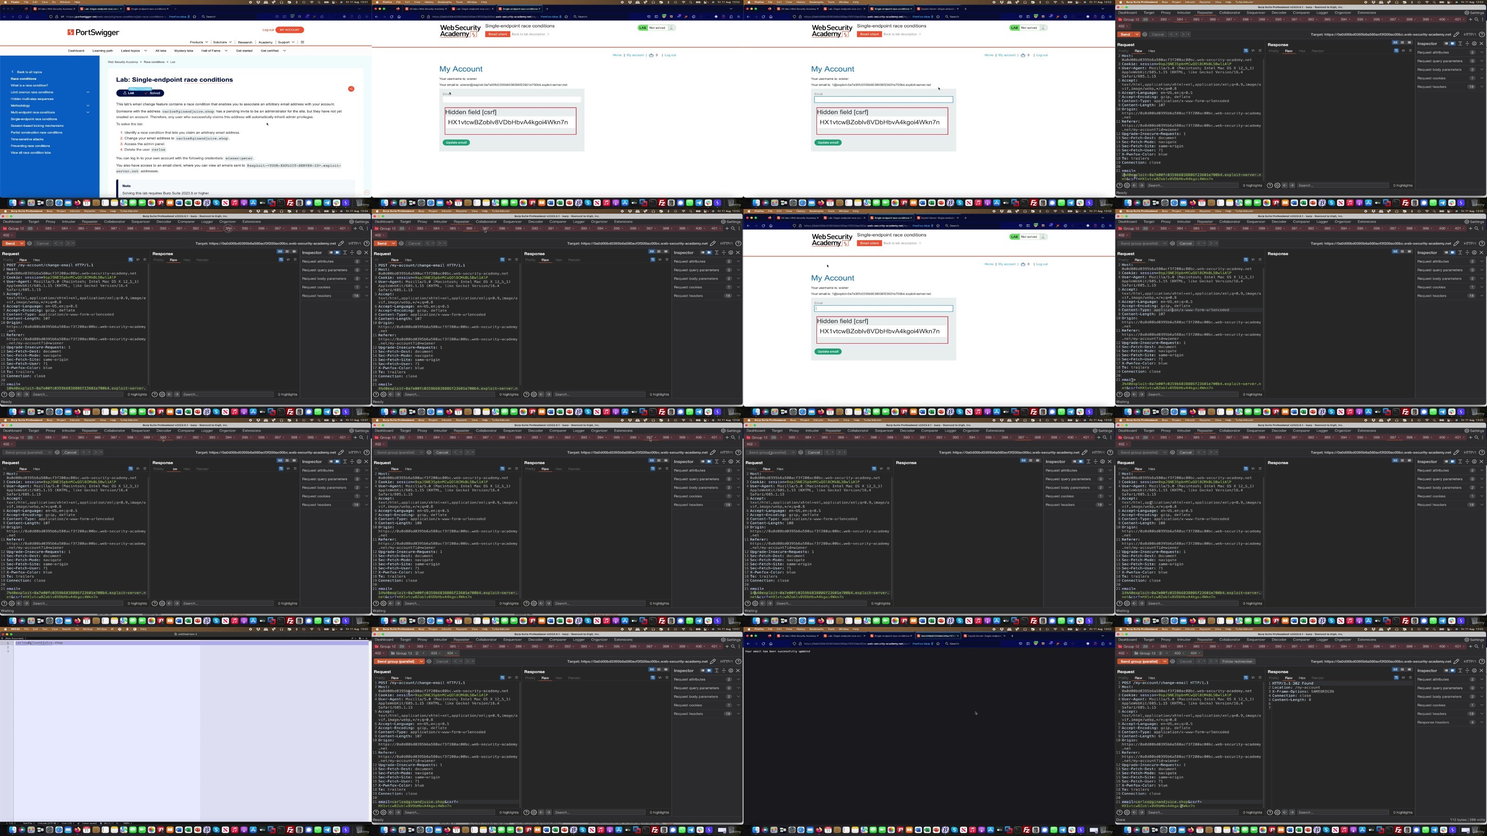Open the Hall of Fame dropdown

[214, 51]
